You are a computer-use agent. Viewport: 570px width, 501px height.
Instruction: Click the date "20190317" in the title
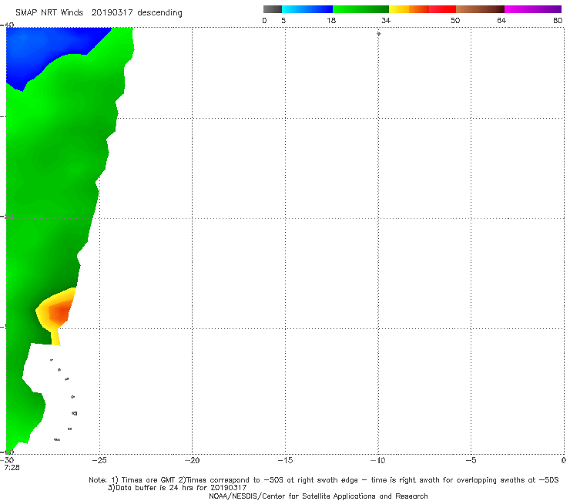(x=112, y=12)
